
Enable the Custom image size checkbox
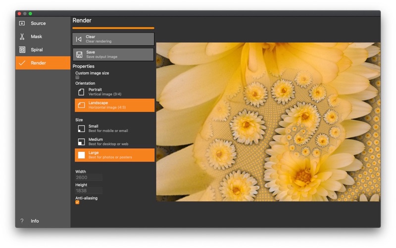[x=77, y=77]
